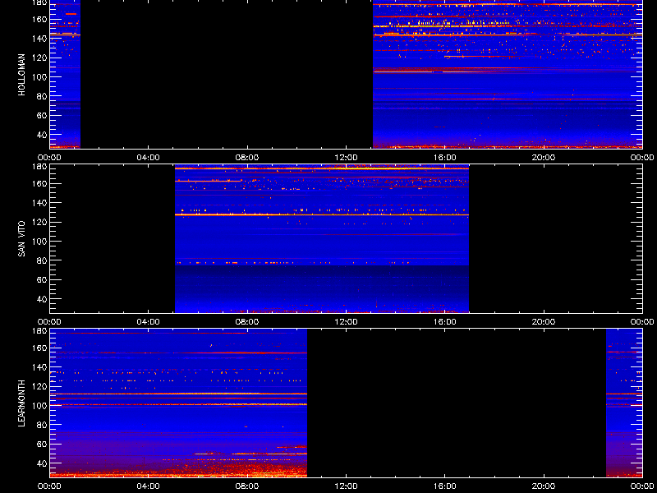Pick the 08:00 label under Learmonth panel
657x493 pixels.
247,486
